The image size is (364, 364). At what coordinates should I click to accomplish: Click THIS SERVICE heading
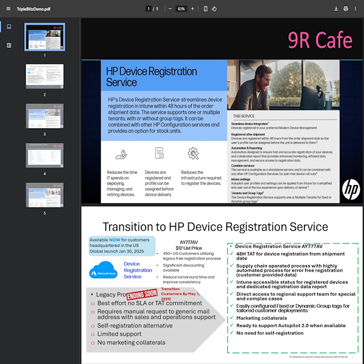pos(243,116)
